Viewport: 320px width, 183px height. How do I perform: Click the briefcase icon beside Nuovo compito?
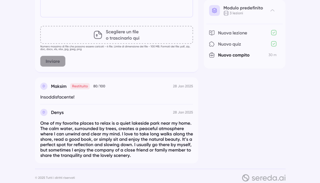212,55
